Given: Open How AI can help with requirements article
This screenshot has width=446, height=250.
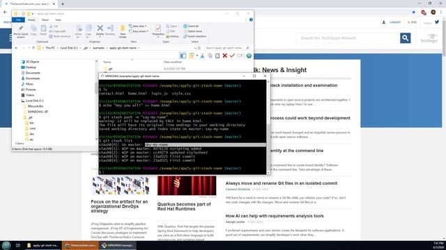Looking at the screenshot, I should tap(275, 216).
